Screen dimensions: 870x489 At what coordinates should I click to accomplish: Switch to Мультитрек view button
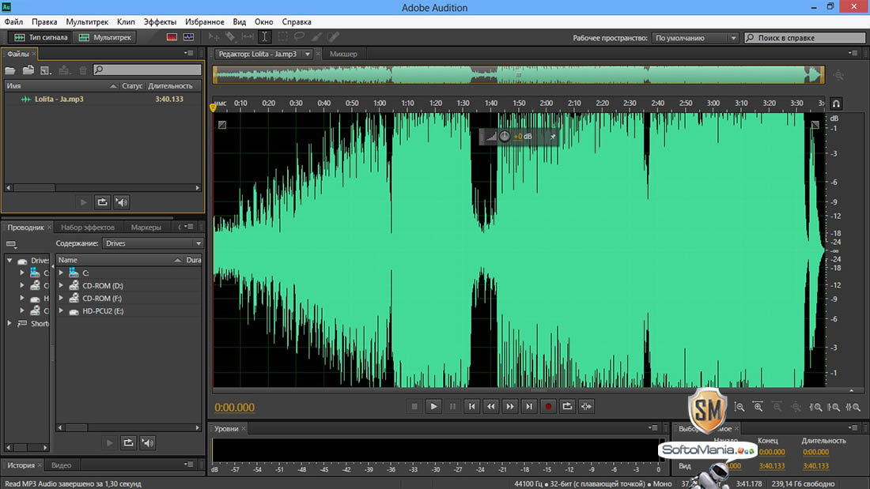point(105,37)
